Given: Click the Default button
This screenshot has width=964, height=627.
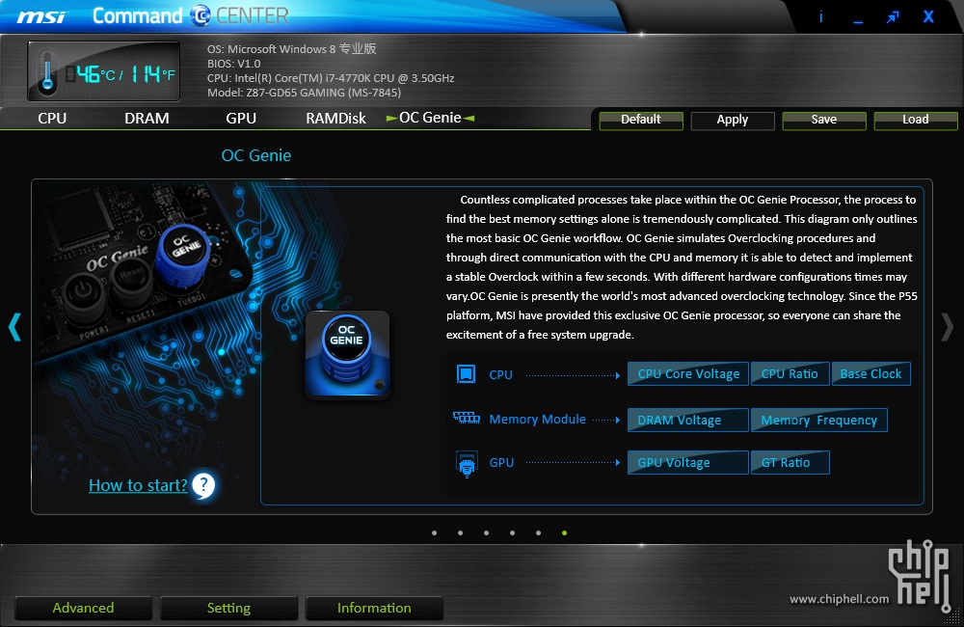Looking at the screenshot, I should [x=641, y=120].
